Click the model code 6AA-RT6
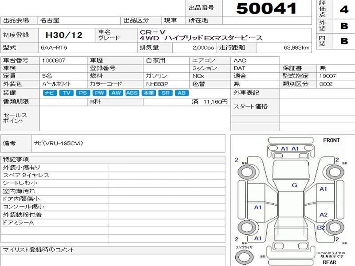The width and height of the screenshot is (355, 266). click(54, 48)
